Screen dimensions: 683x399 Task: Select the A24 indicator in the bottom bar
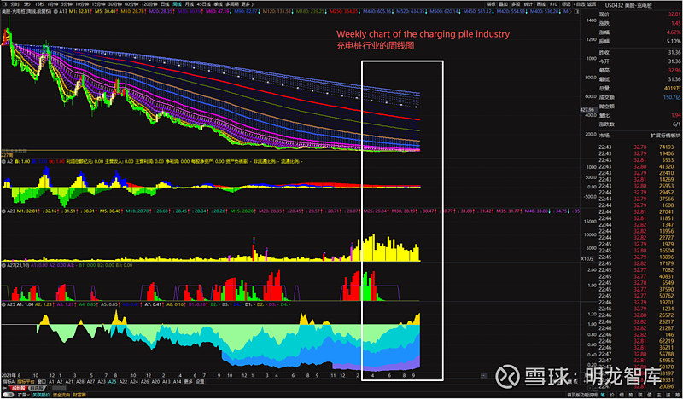point(134,382)
